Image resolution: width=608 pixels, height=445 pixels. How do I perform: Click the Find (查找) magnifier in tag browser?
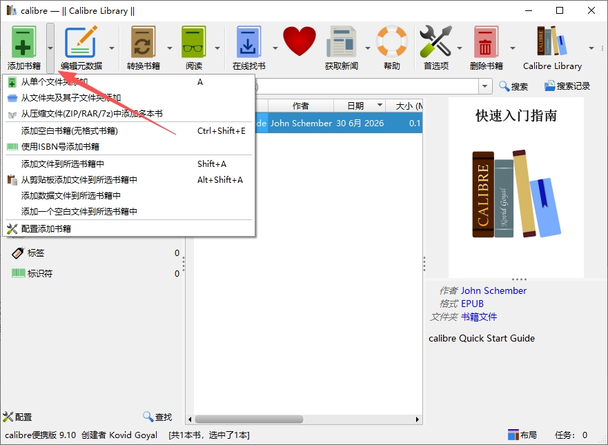[x=157, y=417]
